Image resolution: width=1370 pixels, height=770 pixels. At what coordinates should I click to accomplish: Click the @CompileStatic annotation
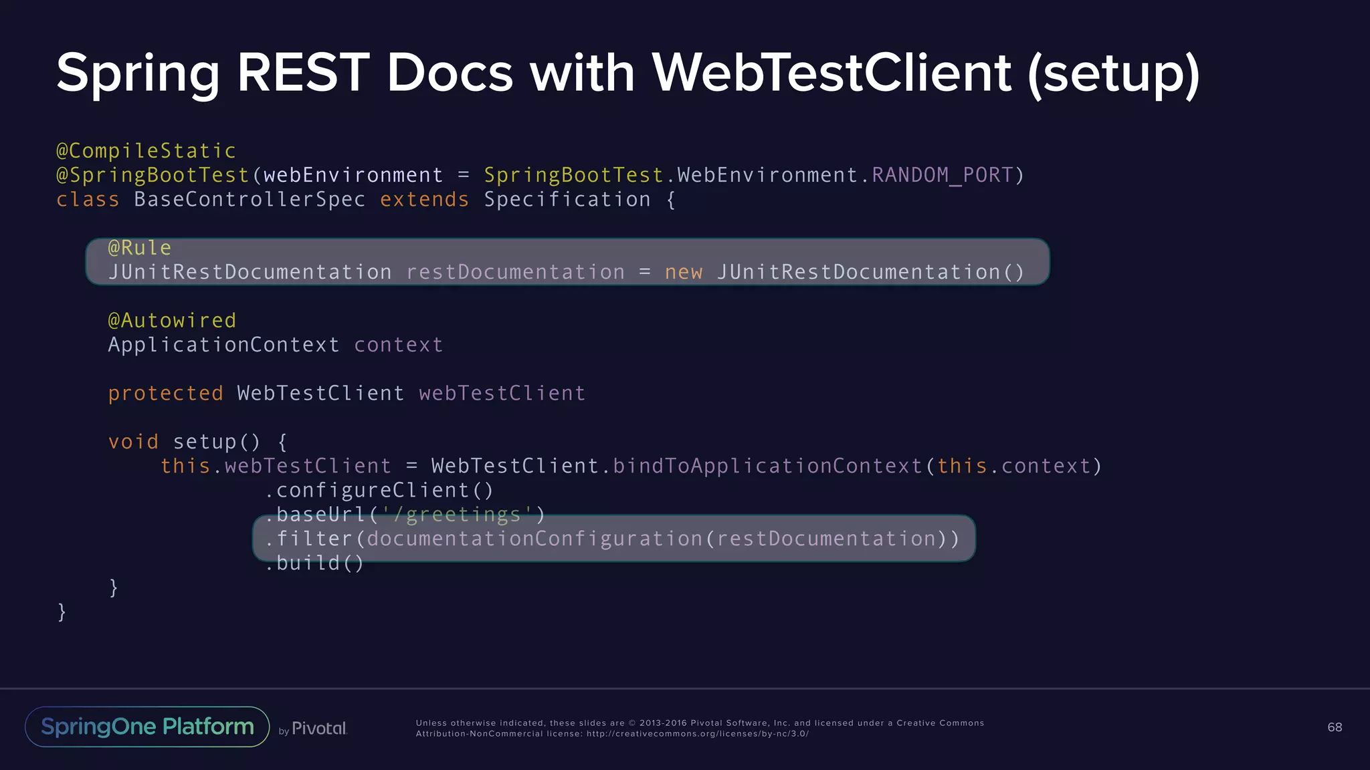pos(146,151)
